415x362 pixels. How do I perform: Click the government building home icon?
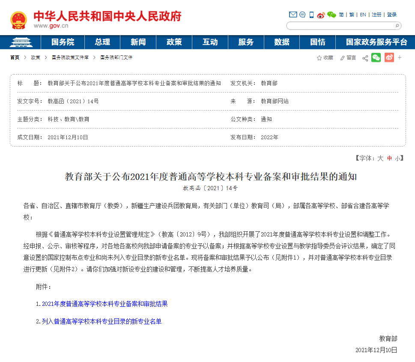coord(20,42)
